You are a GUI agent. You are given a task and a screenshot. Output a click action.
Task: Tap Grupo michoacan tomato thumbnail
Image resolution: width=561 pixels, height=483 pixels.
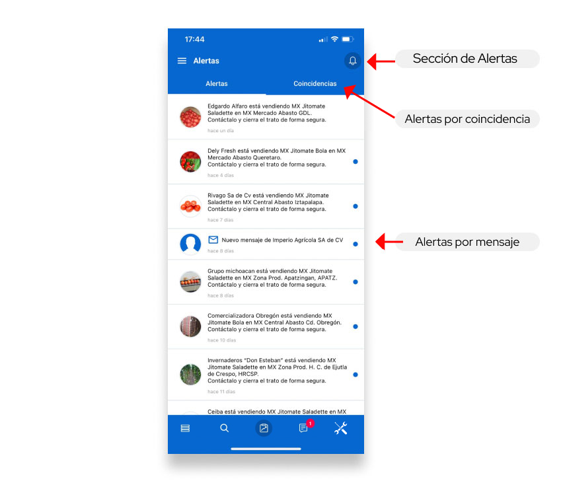pyautogui.click(x=190, y=282)
